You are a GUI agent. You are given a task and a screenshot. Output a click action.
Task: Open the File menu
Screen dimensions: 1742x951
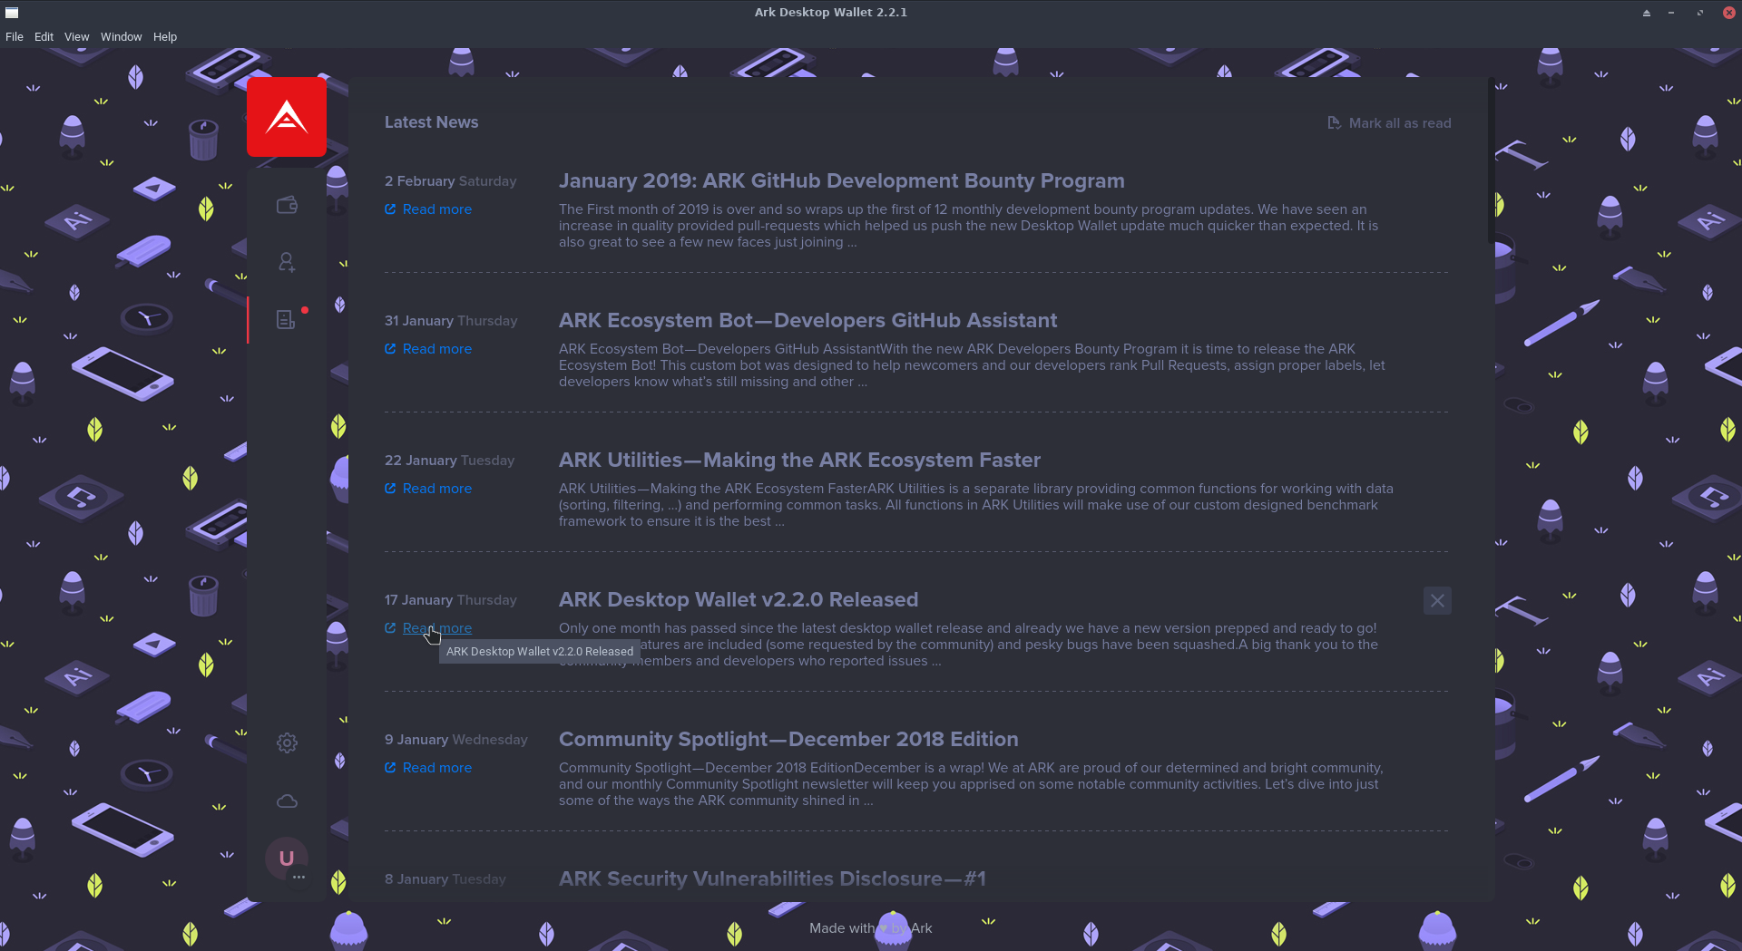15,36
